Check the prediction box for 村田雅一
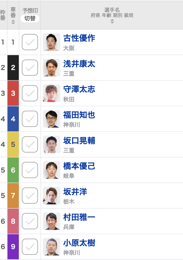 tap(30, 221)
